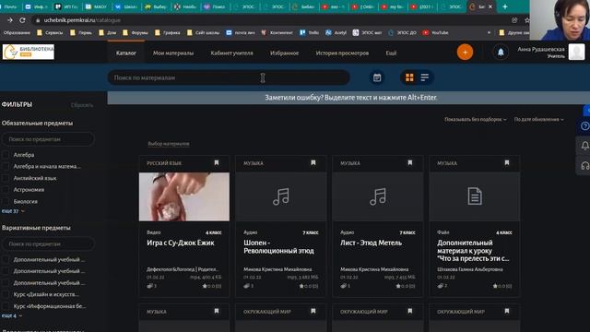Open Анна Рудашевская profile name
The width and height of the screenshot is (590, 332).
tap(541, 49)
